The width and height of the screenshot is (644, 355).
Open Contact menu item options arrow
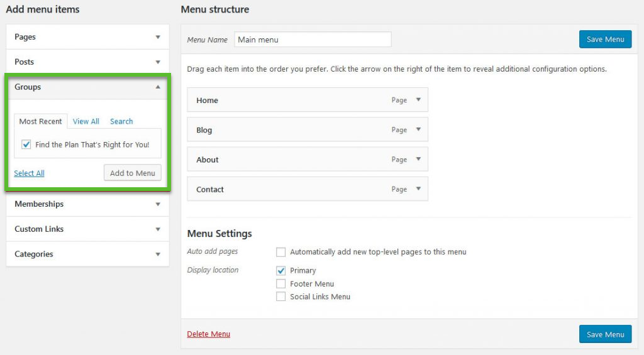point(418,189)
